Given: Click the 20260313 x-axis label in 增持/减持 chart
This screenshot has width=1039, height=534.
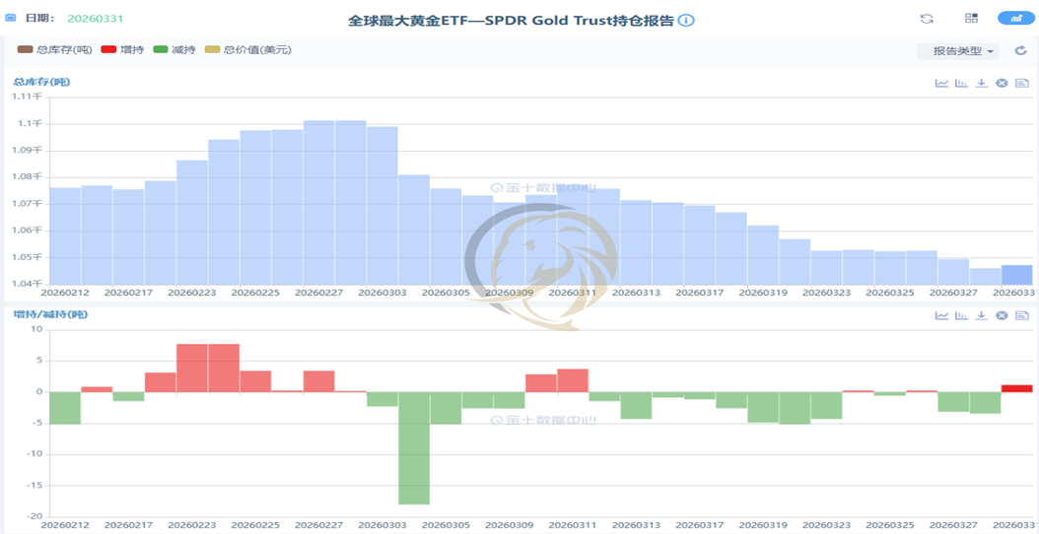Looking at the screenshot, I should [636, 525].
